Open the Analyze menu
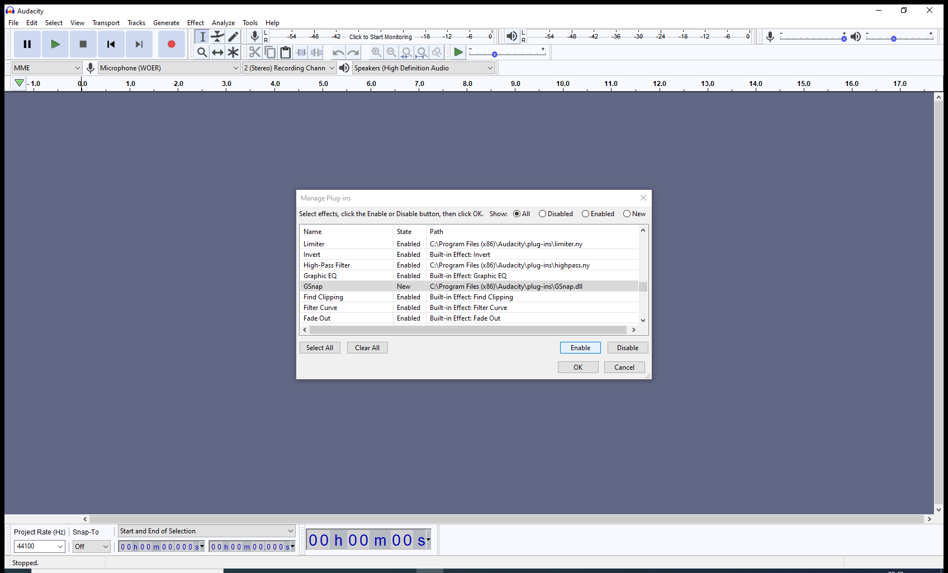The height and width of the screenshot is (573, 948). coord(223,23)
